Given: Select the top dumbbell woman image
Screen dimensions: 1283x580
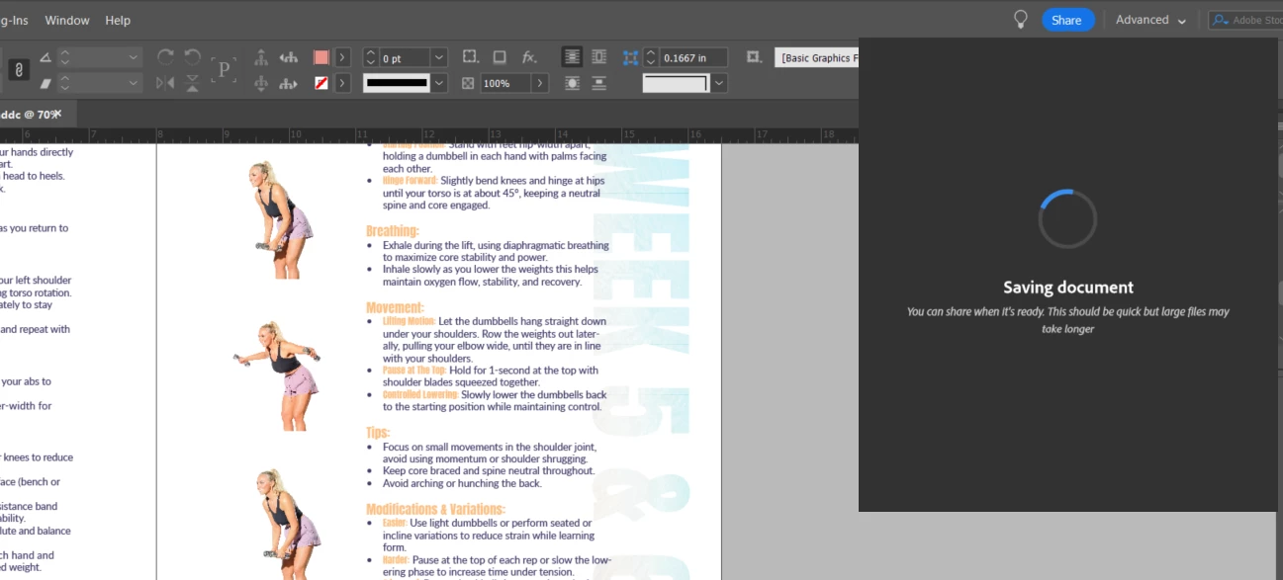Looking at the screenshot, I should click(x=282, y=219).
